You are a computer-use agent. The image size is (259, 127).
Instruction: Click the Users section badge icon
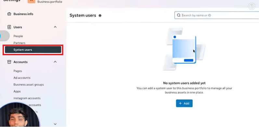(x=9, y=27)
